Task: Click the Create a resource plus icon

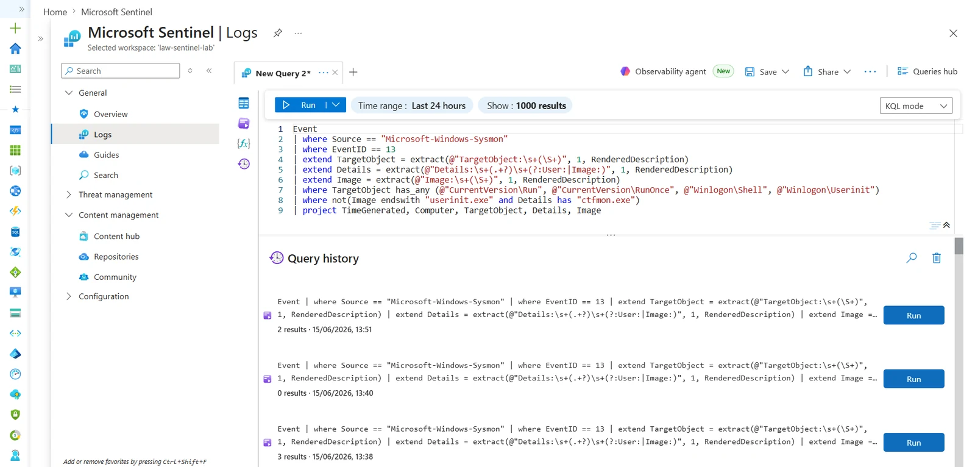Action: pyautogui.click(x=15, y=28)
